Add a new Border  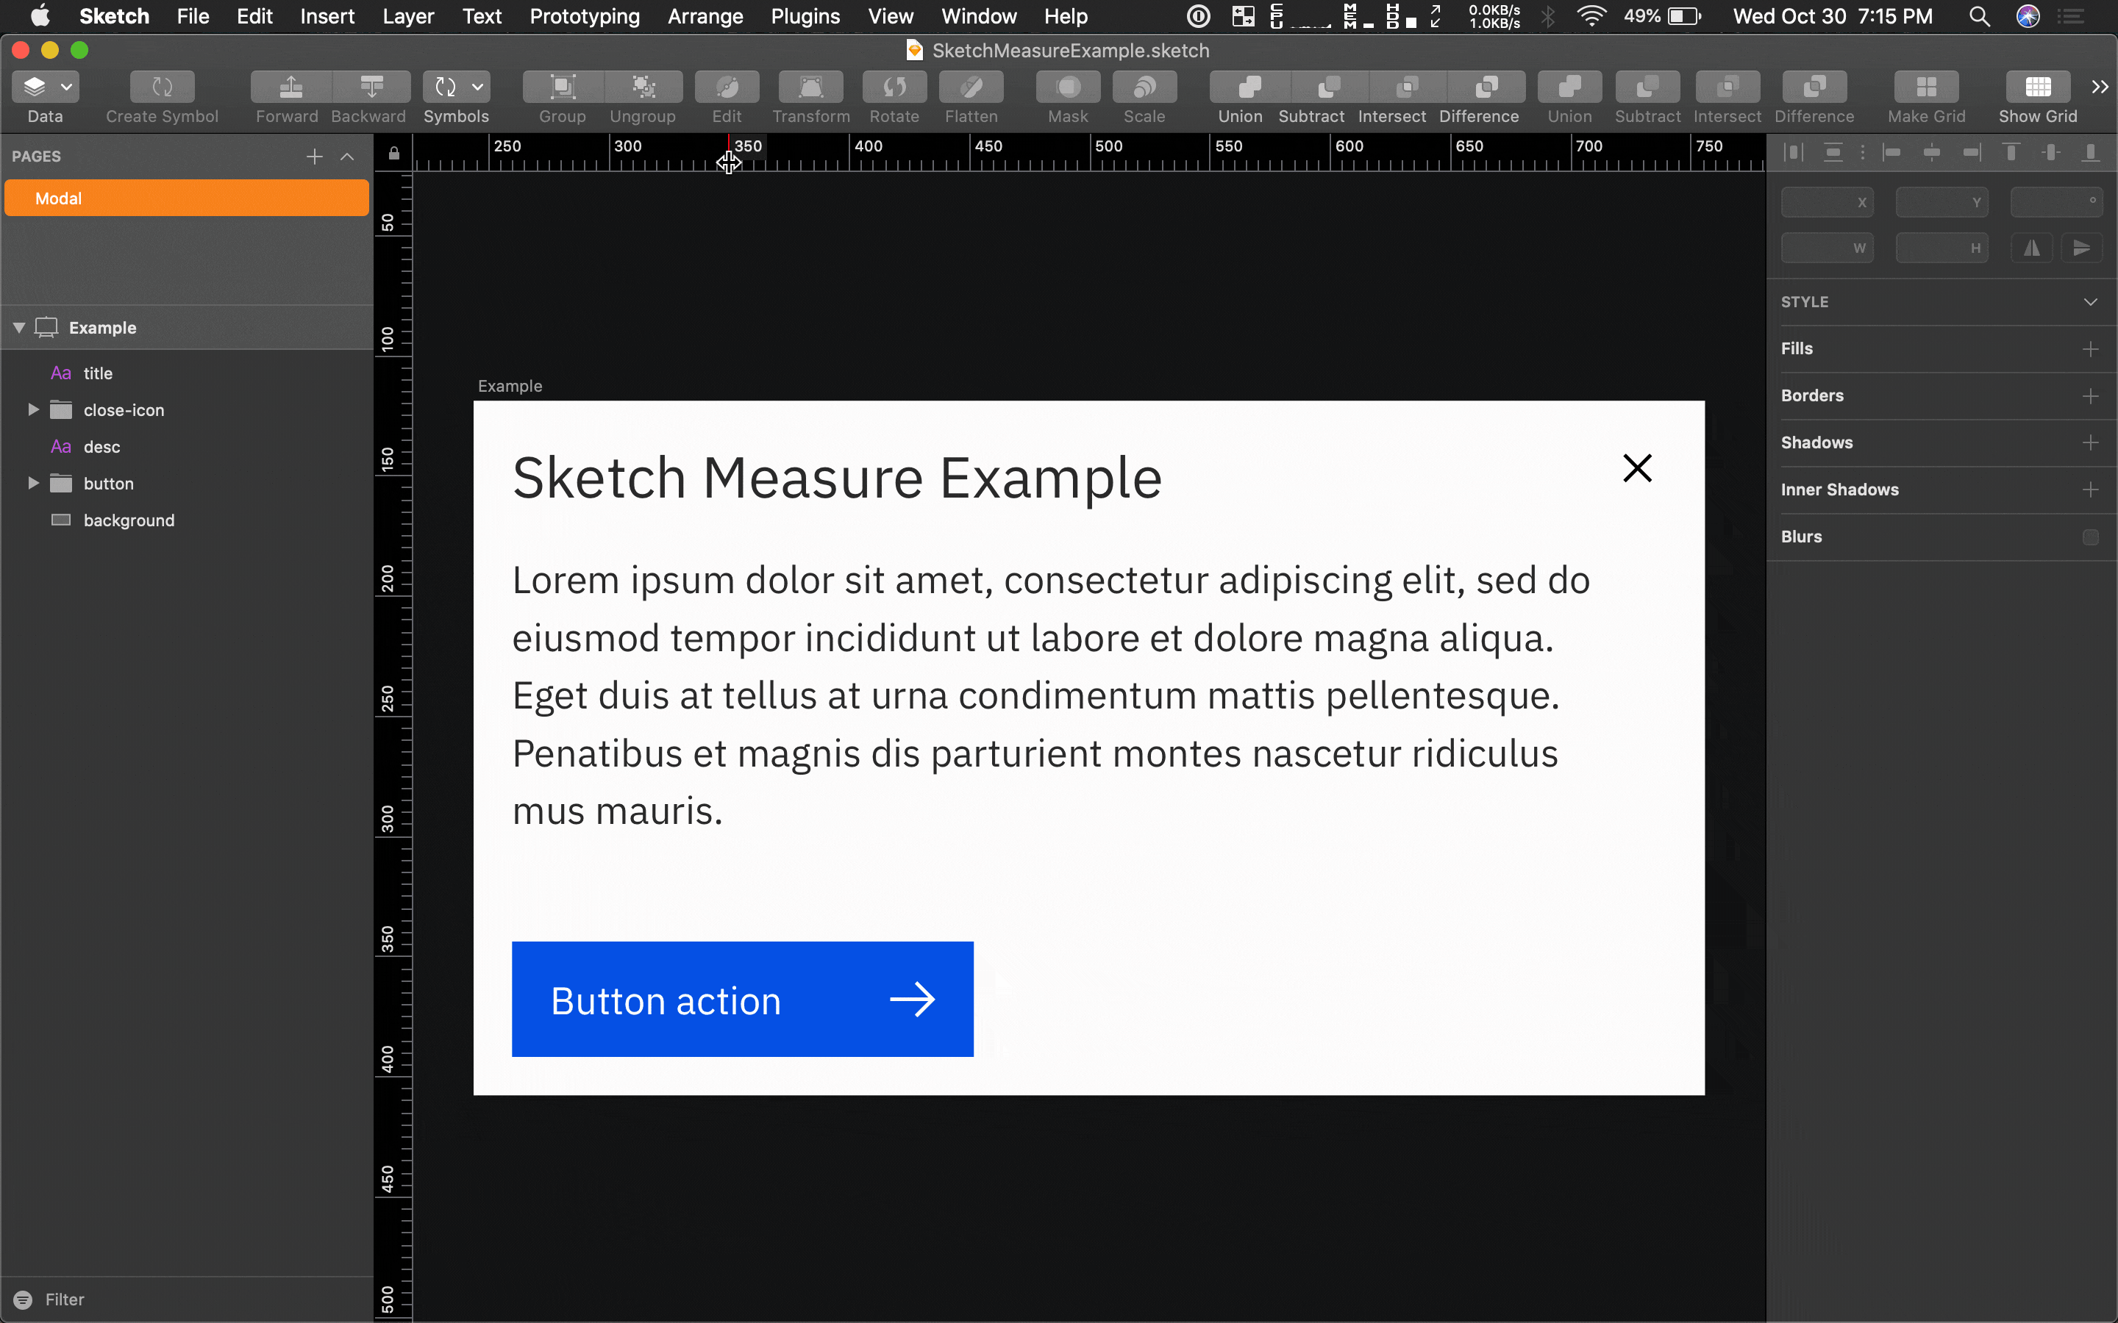click(2091, 396)
